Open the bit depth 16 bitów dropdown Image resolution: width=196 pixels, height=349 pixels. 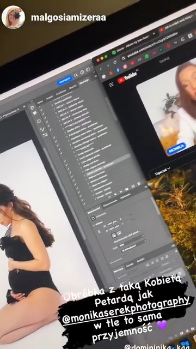tap(134, 246)
